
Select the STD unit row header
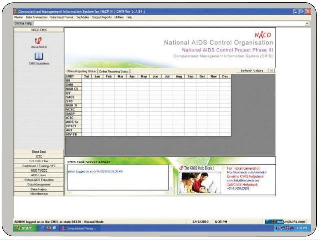point(74,101)
